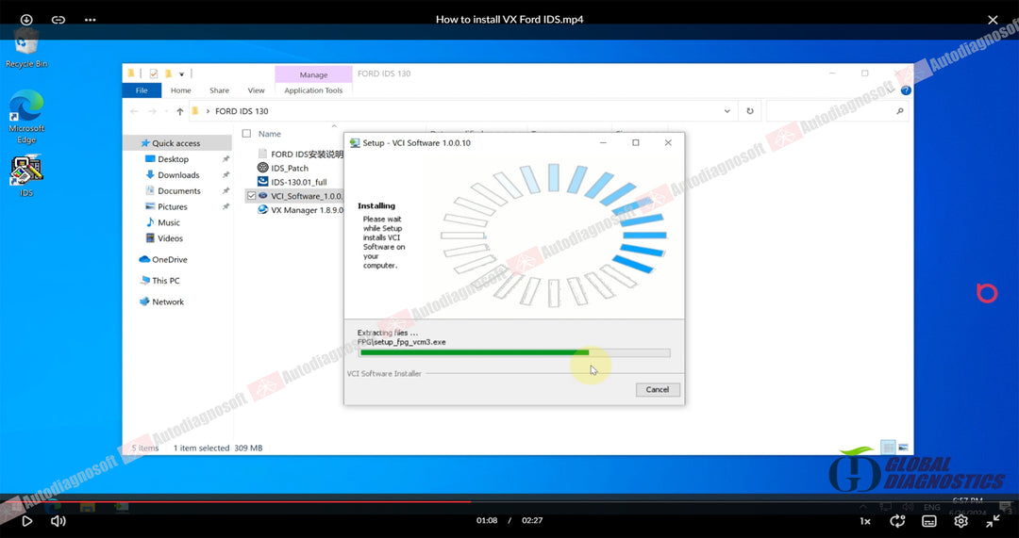The width and height of the screenshot is (1019, 538).
Task: Click the green installer progress bar
Action: click(x=514, y=353)
